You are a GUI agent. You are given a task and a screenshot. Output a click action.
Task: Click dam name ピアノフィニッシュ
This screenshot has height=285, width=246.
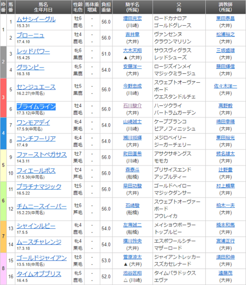coord(175,129)
